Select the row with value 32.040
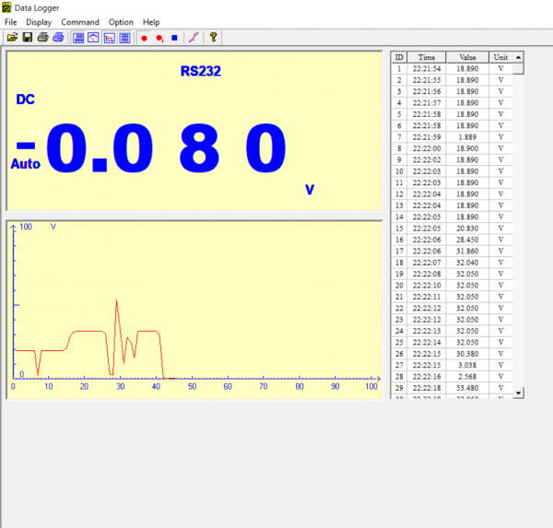Screen dimensions: 553x528 click(x=452, y=263)
